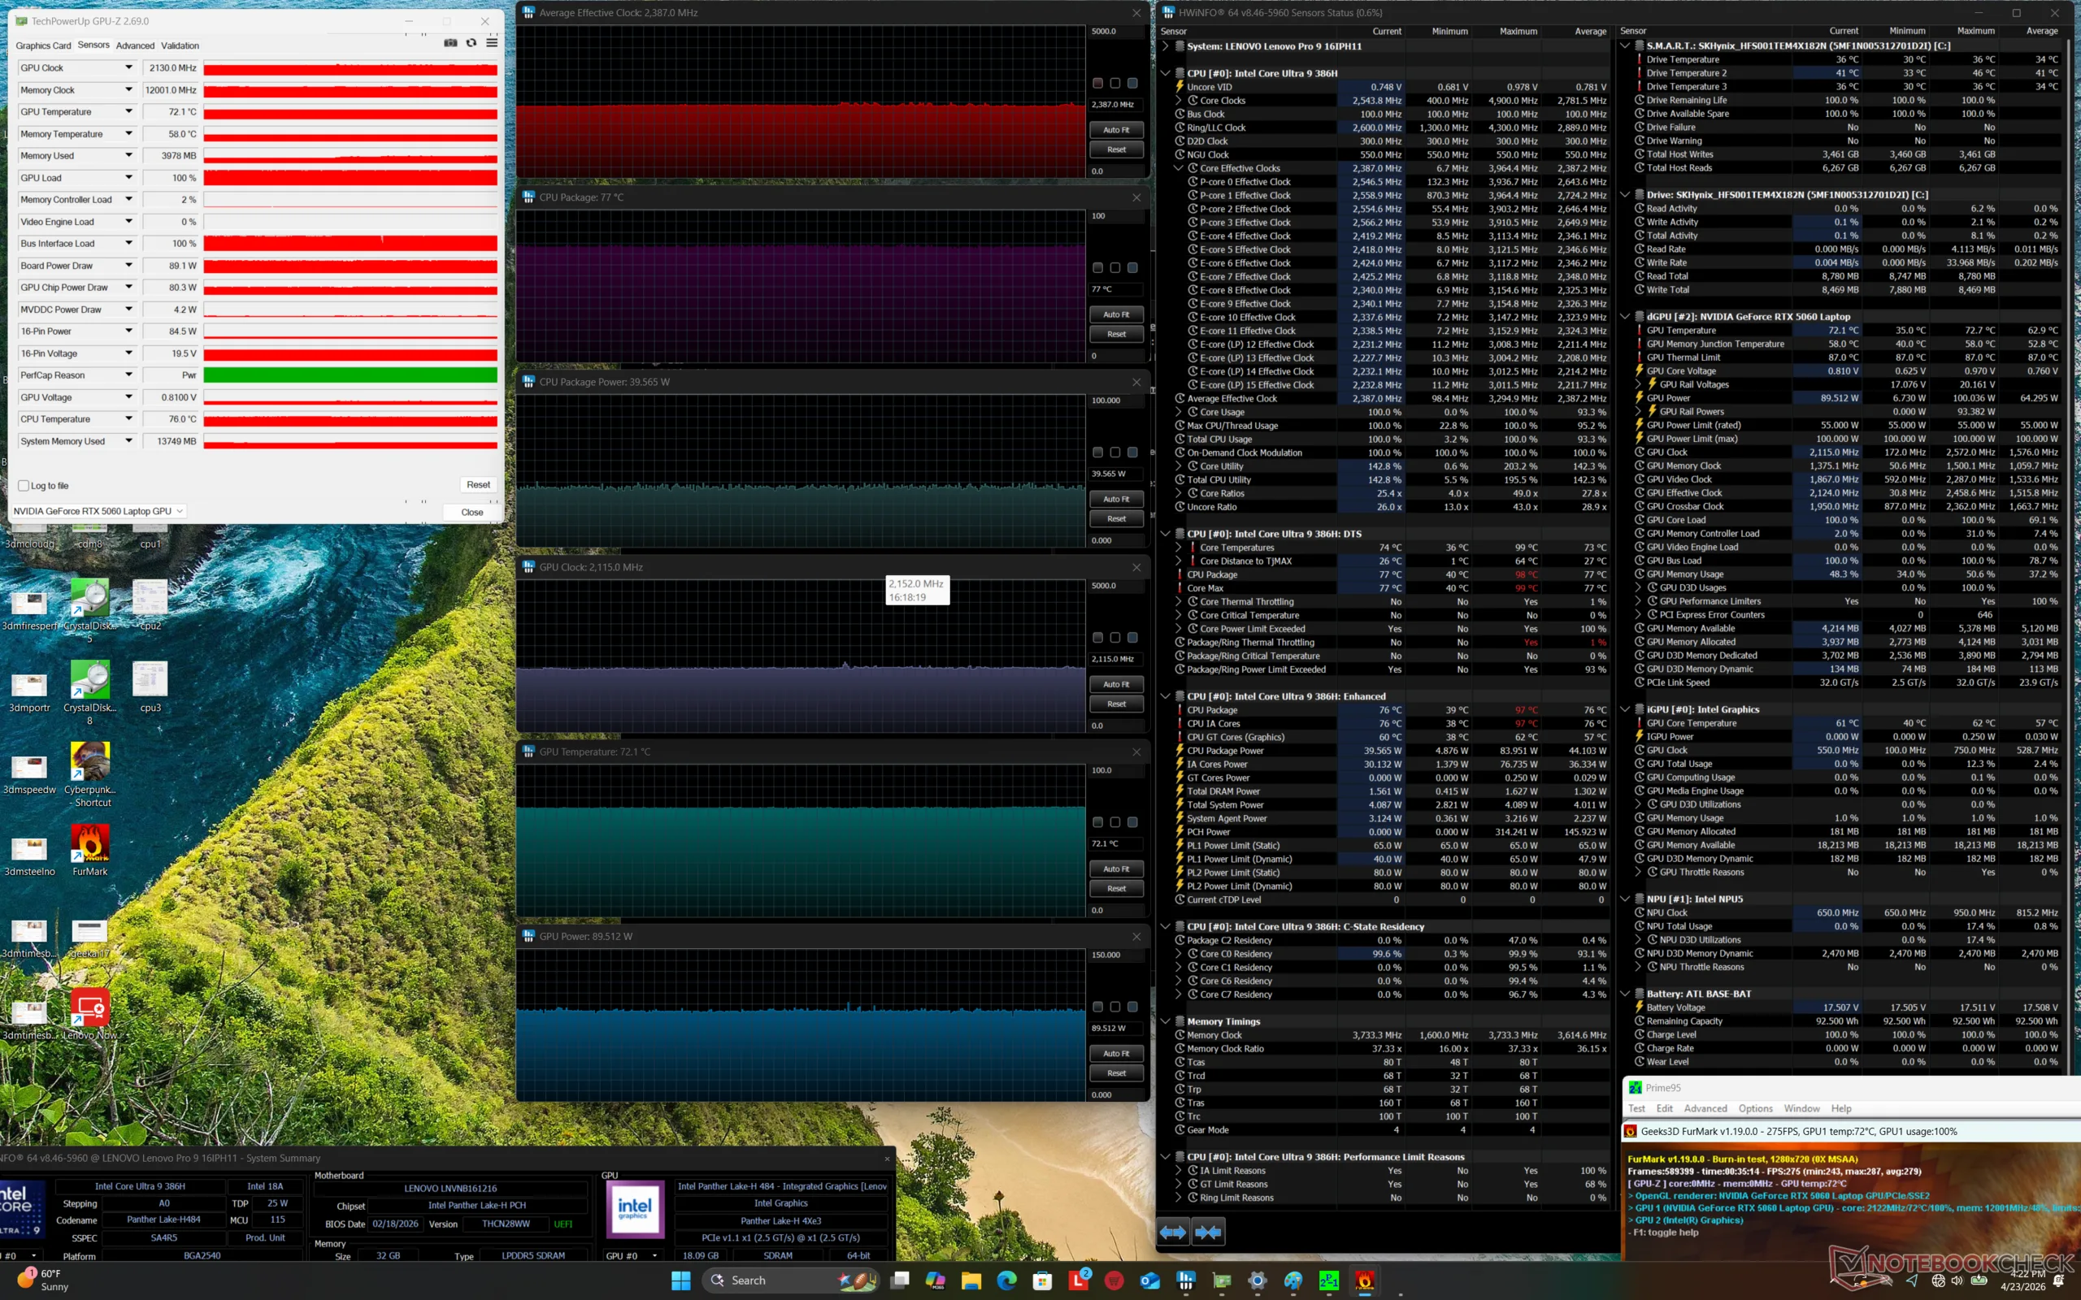2081x1300 pixels.
Task: Click GPU-Z refresh icon
Action: click(x=471, y=43)
